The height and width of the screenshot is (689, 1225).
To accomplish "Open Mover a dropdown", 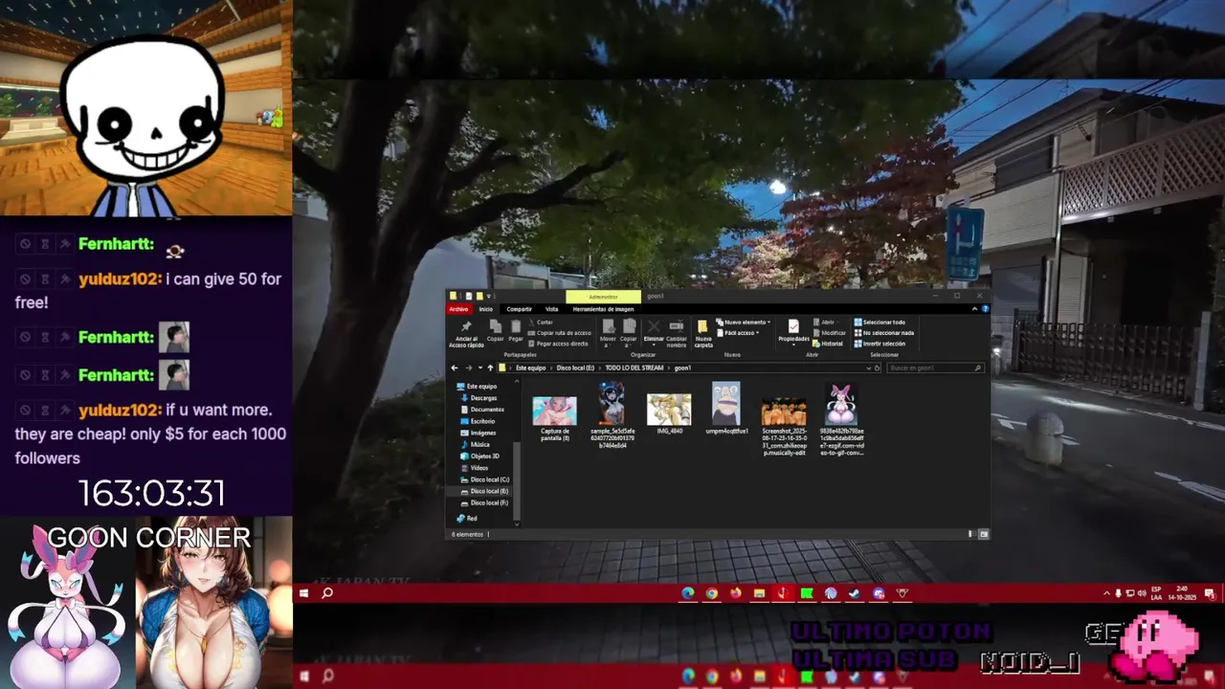I will [x=608, y=331].
